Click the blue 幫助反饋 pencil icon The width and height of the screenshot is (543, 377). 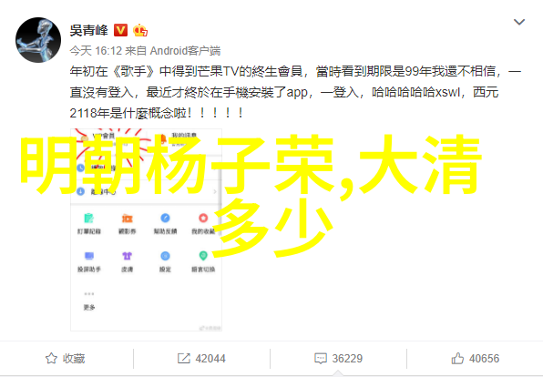coord(165,218)
